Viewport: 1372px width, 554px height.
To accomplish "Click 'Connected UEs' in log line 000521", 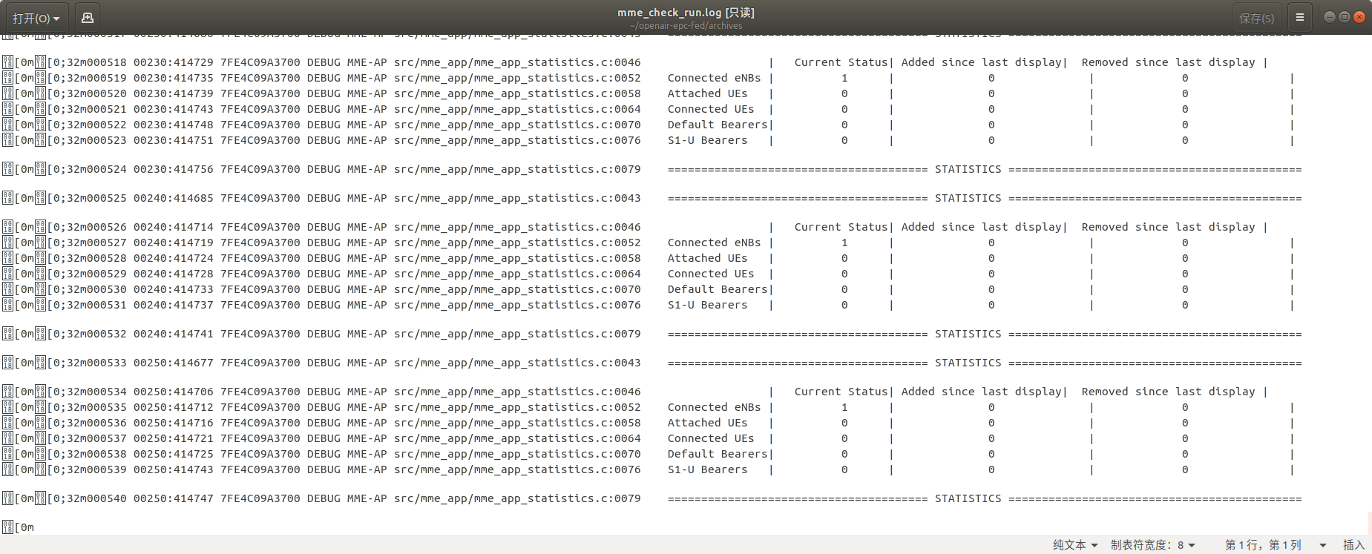I will pyautogui.click(x=710, y=109).
